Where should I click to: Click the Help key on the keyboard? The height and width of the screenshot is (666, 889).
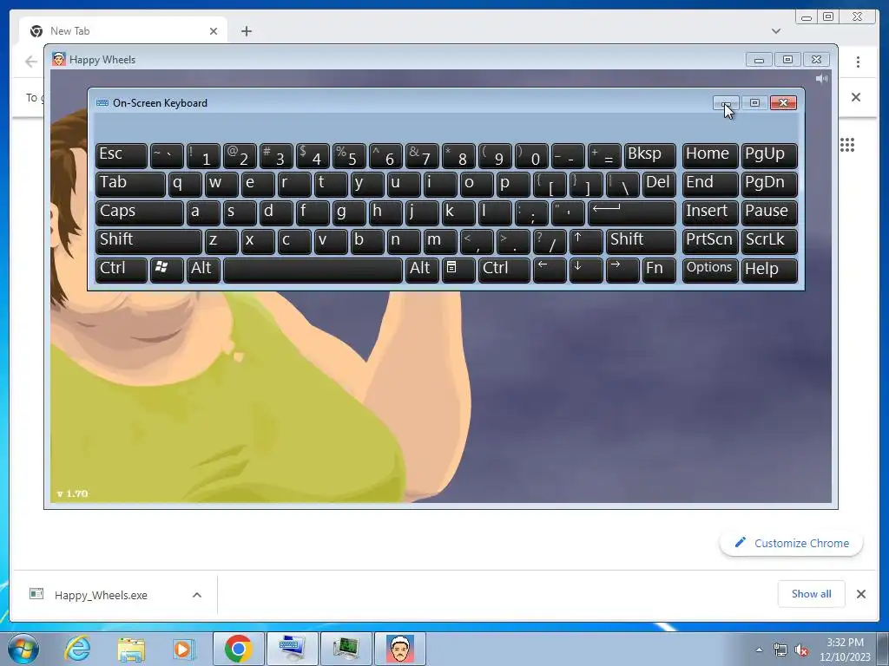[769, 270]
